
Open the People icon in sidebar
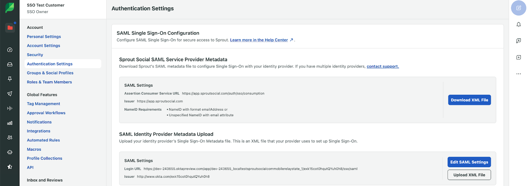(x=10, y=138)
